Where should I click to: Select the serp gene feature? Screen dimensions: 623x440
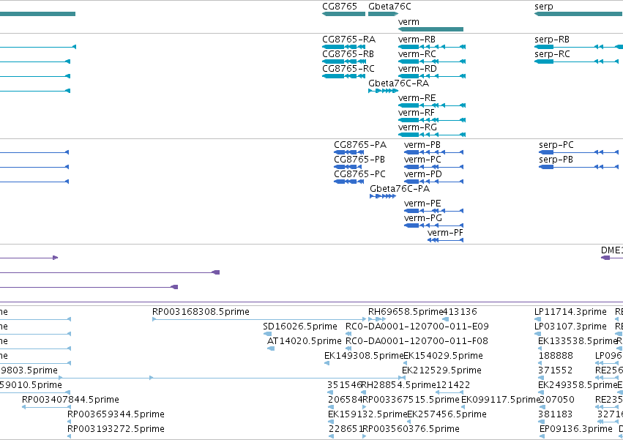coord(578,14)
